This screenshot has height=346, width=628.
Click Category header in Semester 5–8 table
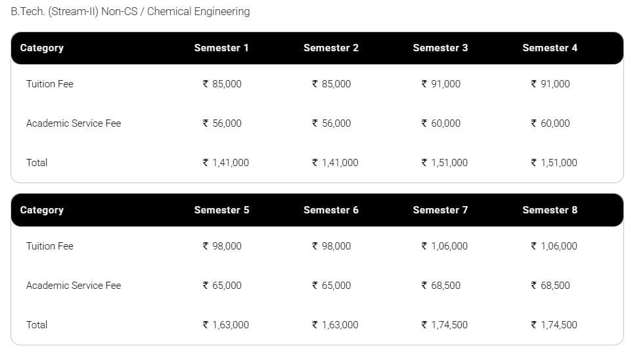[42, 210]
